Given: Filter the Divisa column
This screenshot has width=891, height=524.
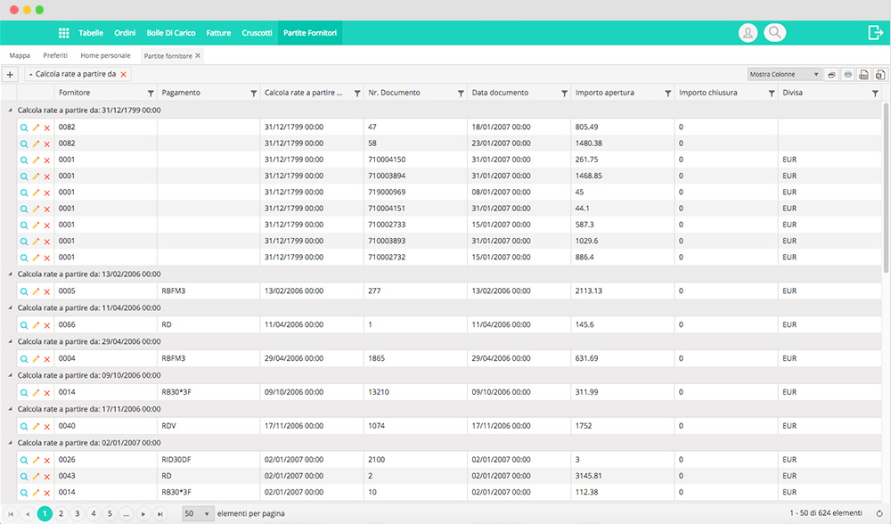Looking at the screenshot, I should (x=875, y=94).
